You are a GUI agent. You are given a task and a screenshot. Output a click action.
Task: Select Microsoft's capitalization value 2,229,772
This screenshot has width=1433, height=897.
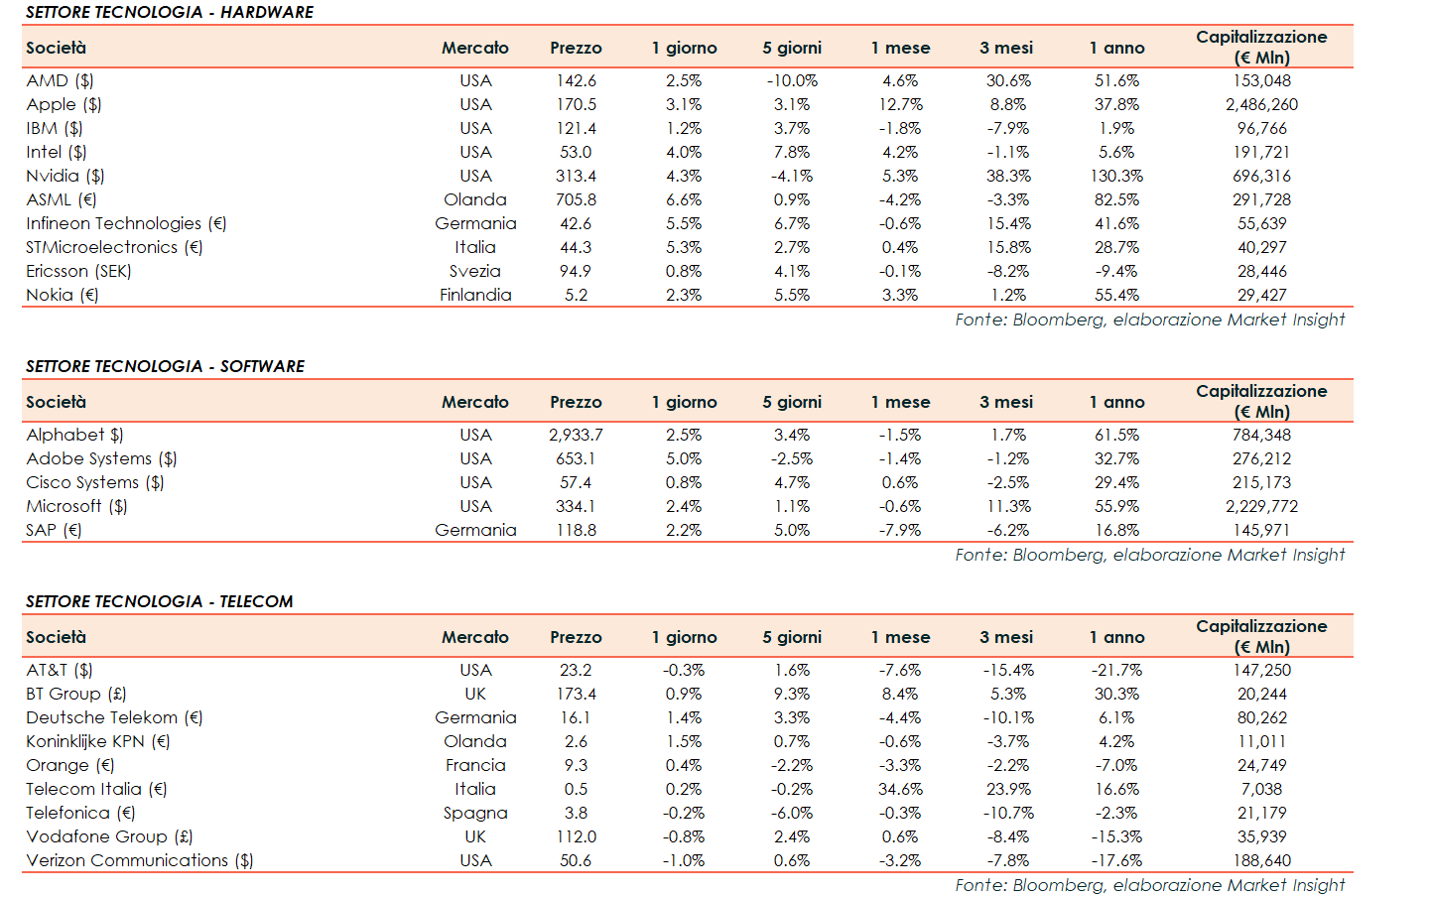pyautogui.click(x=1261, y=506)
